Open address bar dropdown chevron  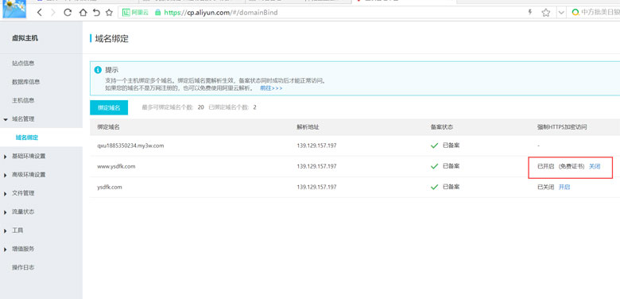pyautogui.click(x=561, y=13)
